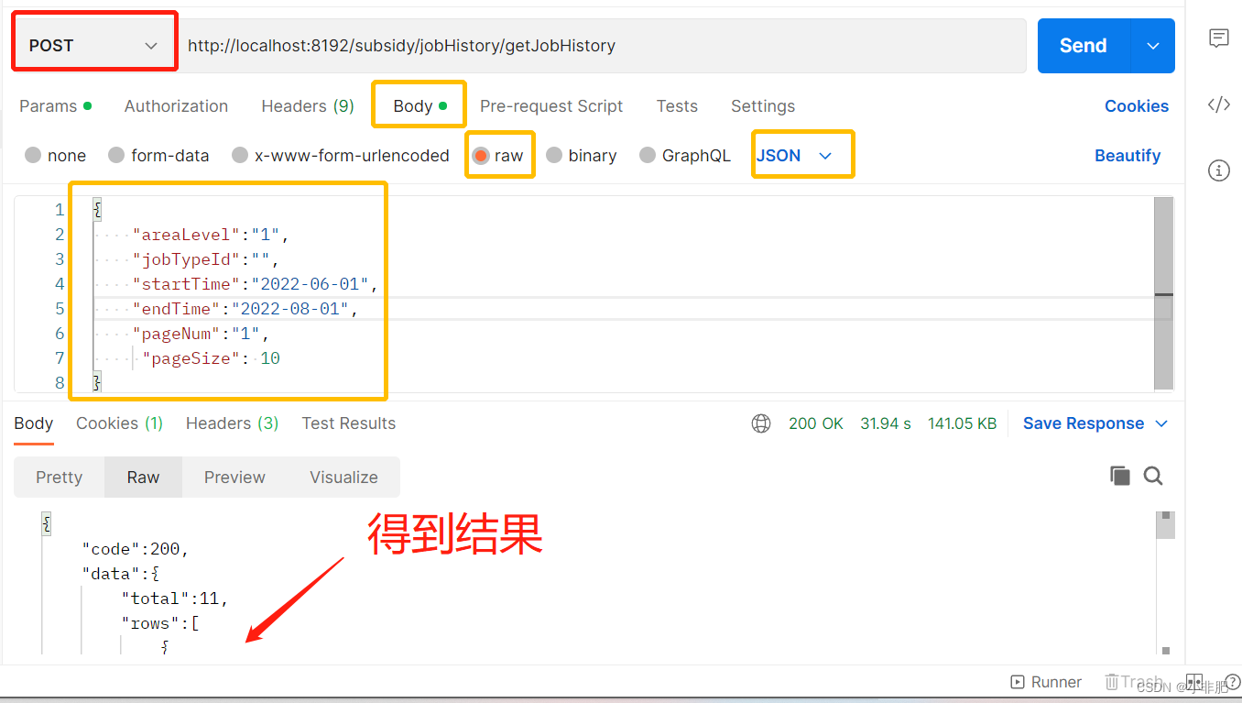The image size is (1242, 703).
Task: Click the 200 OK status text
Action: coord(816,423)
